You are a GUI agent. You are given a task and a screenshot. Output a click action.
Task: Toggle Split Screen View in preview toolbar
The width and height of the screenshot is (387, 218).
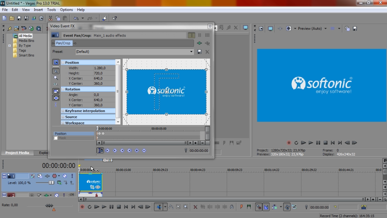click(x=289, y=29)
